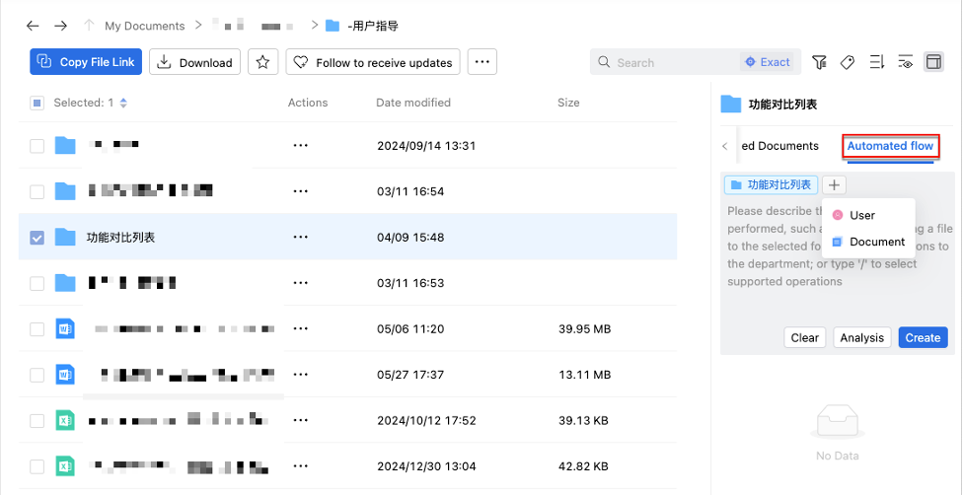This screenshot has height=495, width=963.
Task: Toggle the side panel layout icon
Action: 932,62
